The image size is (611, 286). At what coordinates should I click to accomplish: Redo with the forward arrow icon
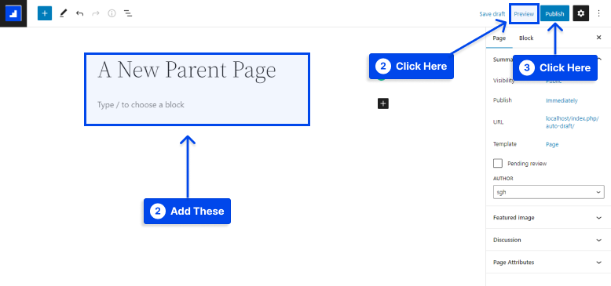pyautogui.click(x=96, y=13)
